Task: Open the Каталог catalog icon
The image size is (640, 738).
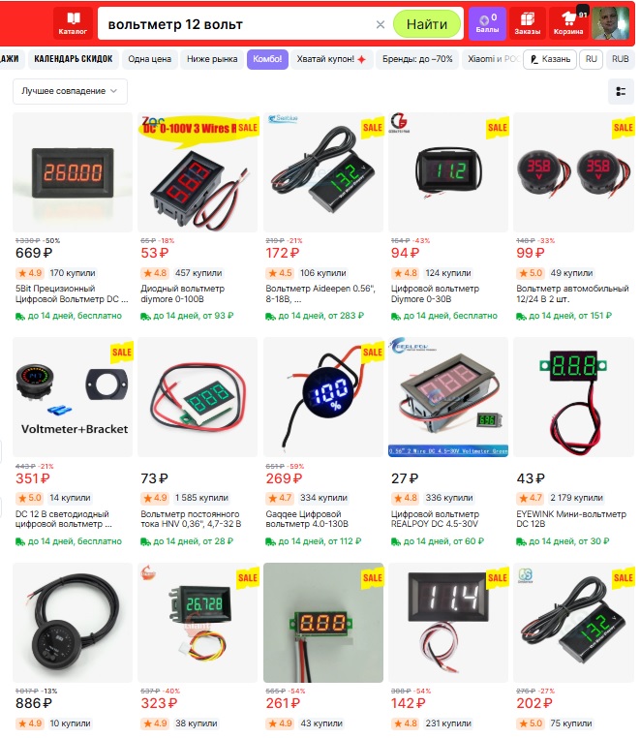Action: pyautogui.click(x=73, y=23)
